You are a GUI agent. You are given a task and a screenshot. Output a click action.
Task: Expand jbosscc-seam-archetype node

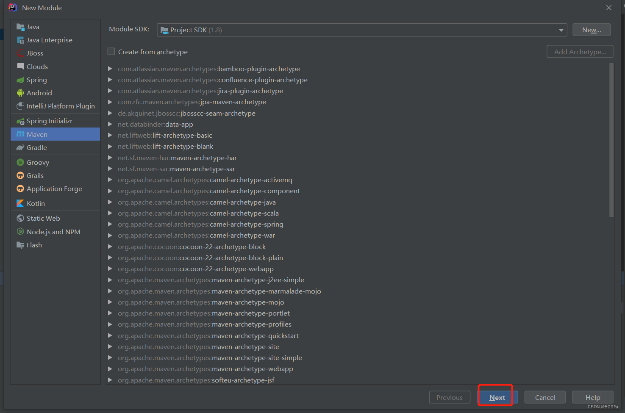point(110,113)
